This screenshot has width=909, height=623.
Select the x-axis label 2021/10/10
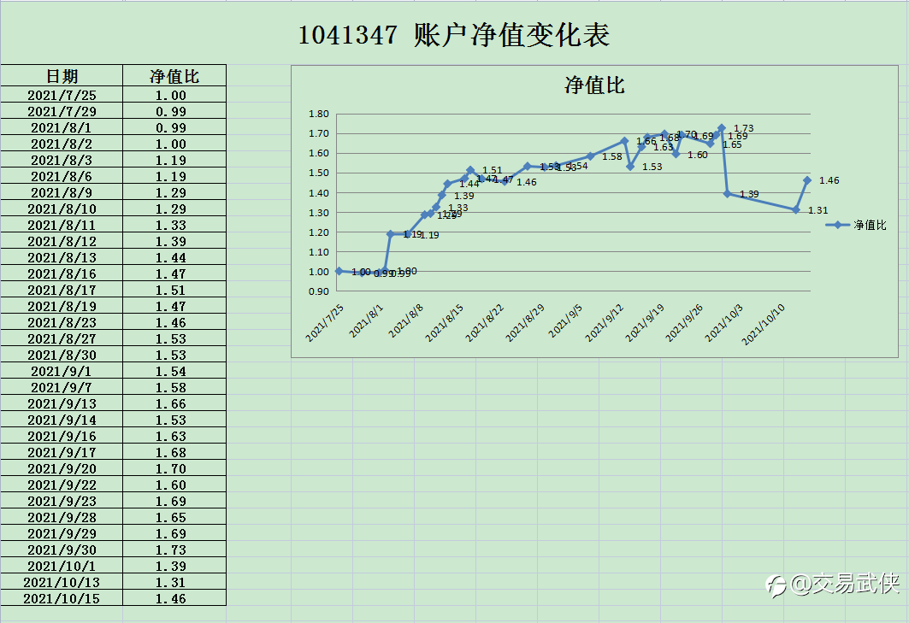click(764, 325)
